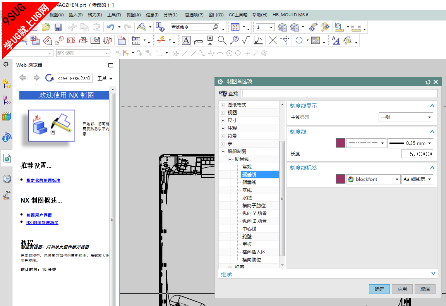
Task: Open the GC工具箱 menu
Action: click(x=238, y=15)
